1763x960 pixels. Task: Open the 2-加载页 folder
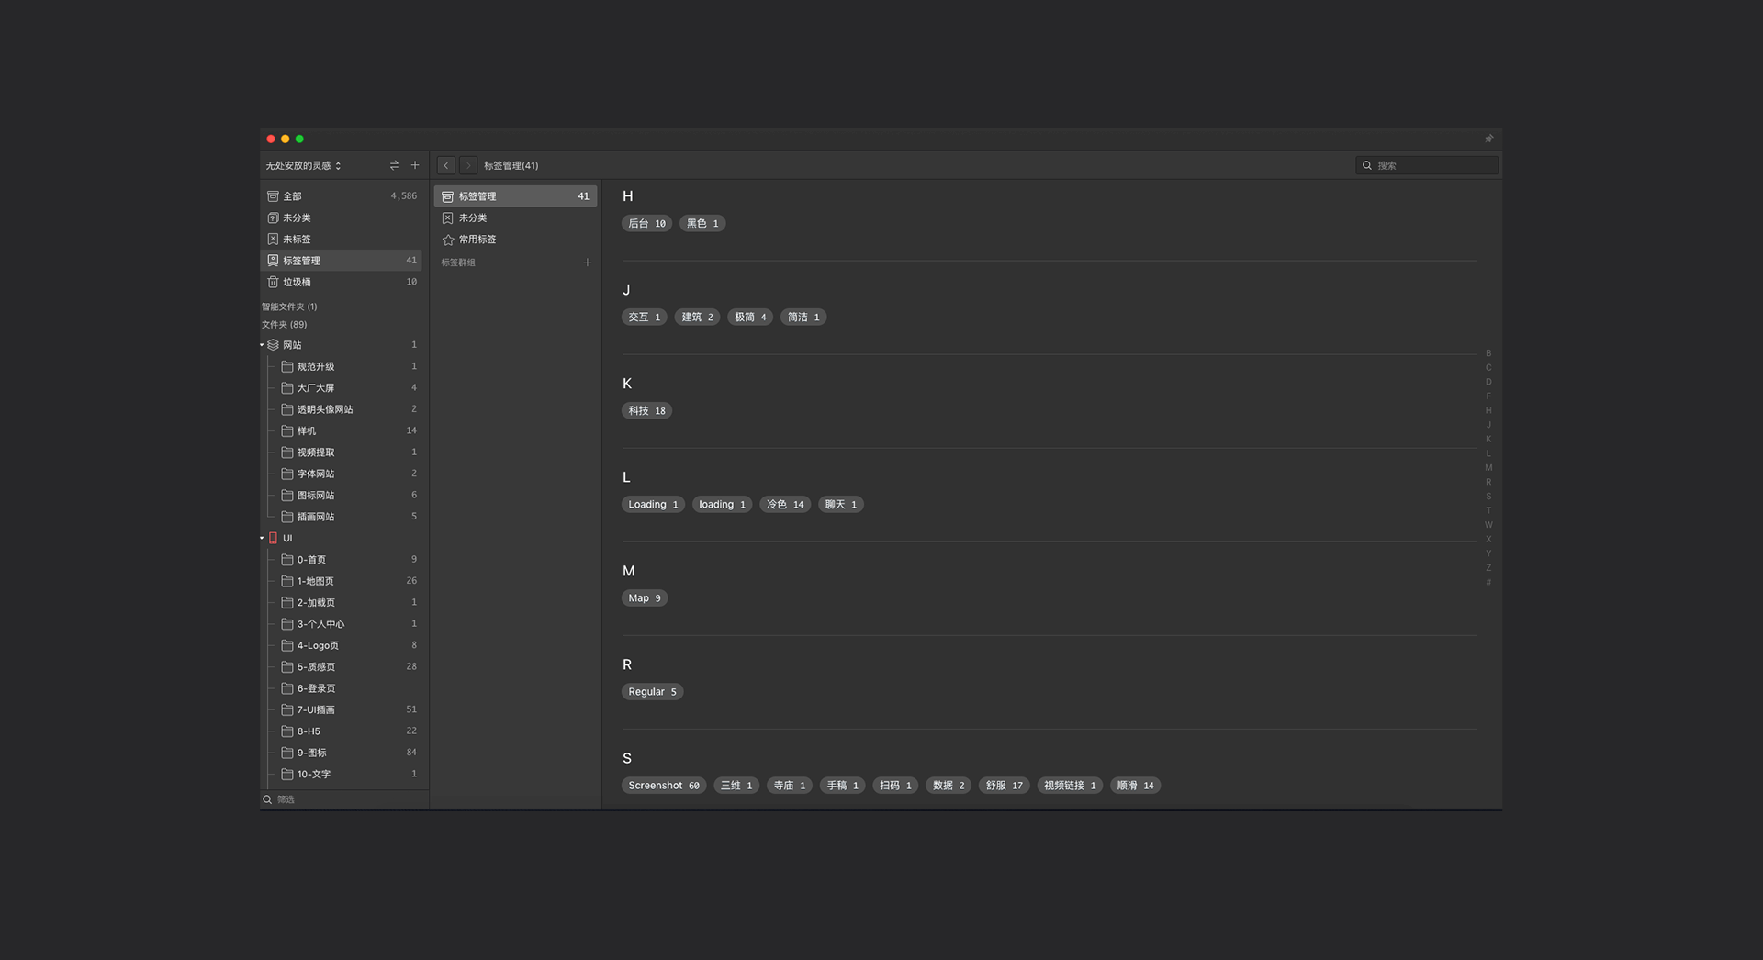[x=341, y=602]
